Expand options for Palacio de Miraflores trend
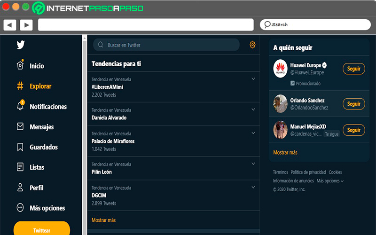 [x=253, y=133]
